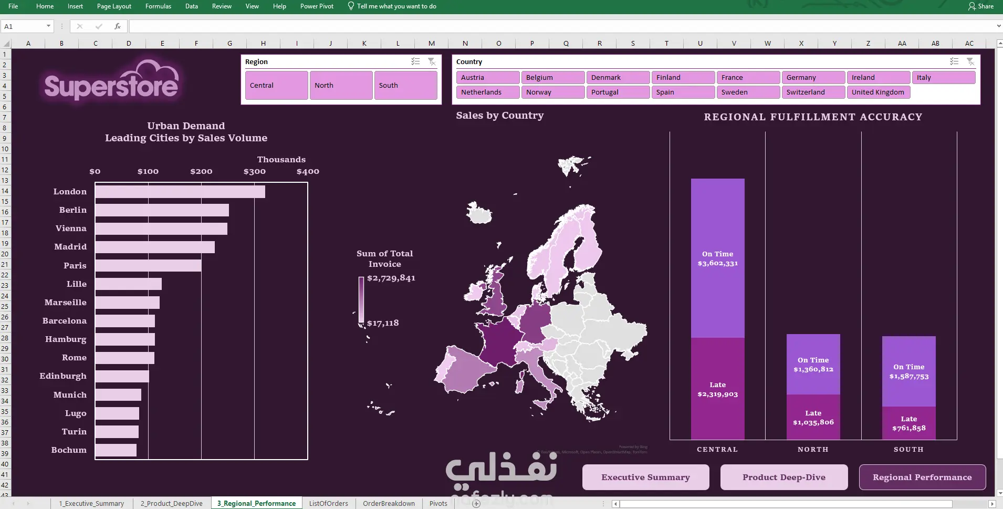1003x509 pixels.
Task: Toggle Austria in Country slicer
Action: click(x=488, y=77)
